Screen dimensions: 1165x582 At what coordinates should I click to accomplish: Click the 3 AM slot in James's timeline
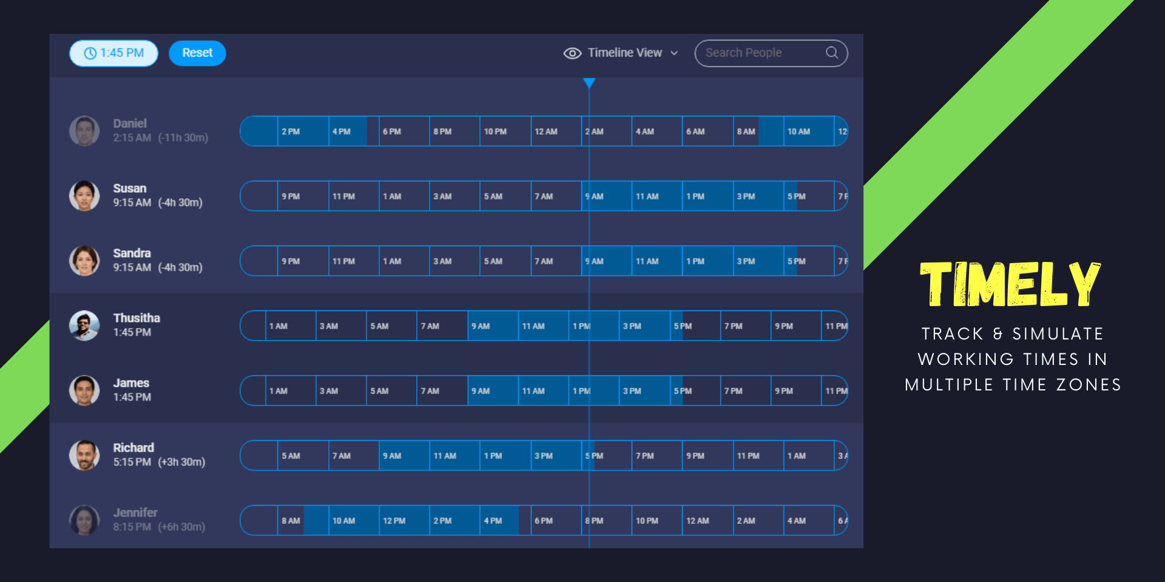(341, 390)
